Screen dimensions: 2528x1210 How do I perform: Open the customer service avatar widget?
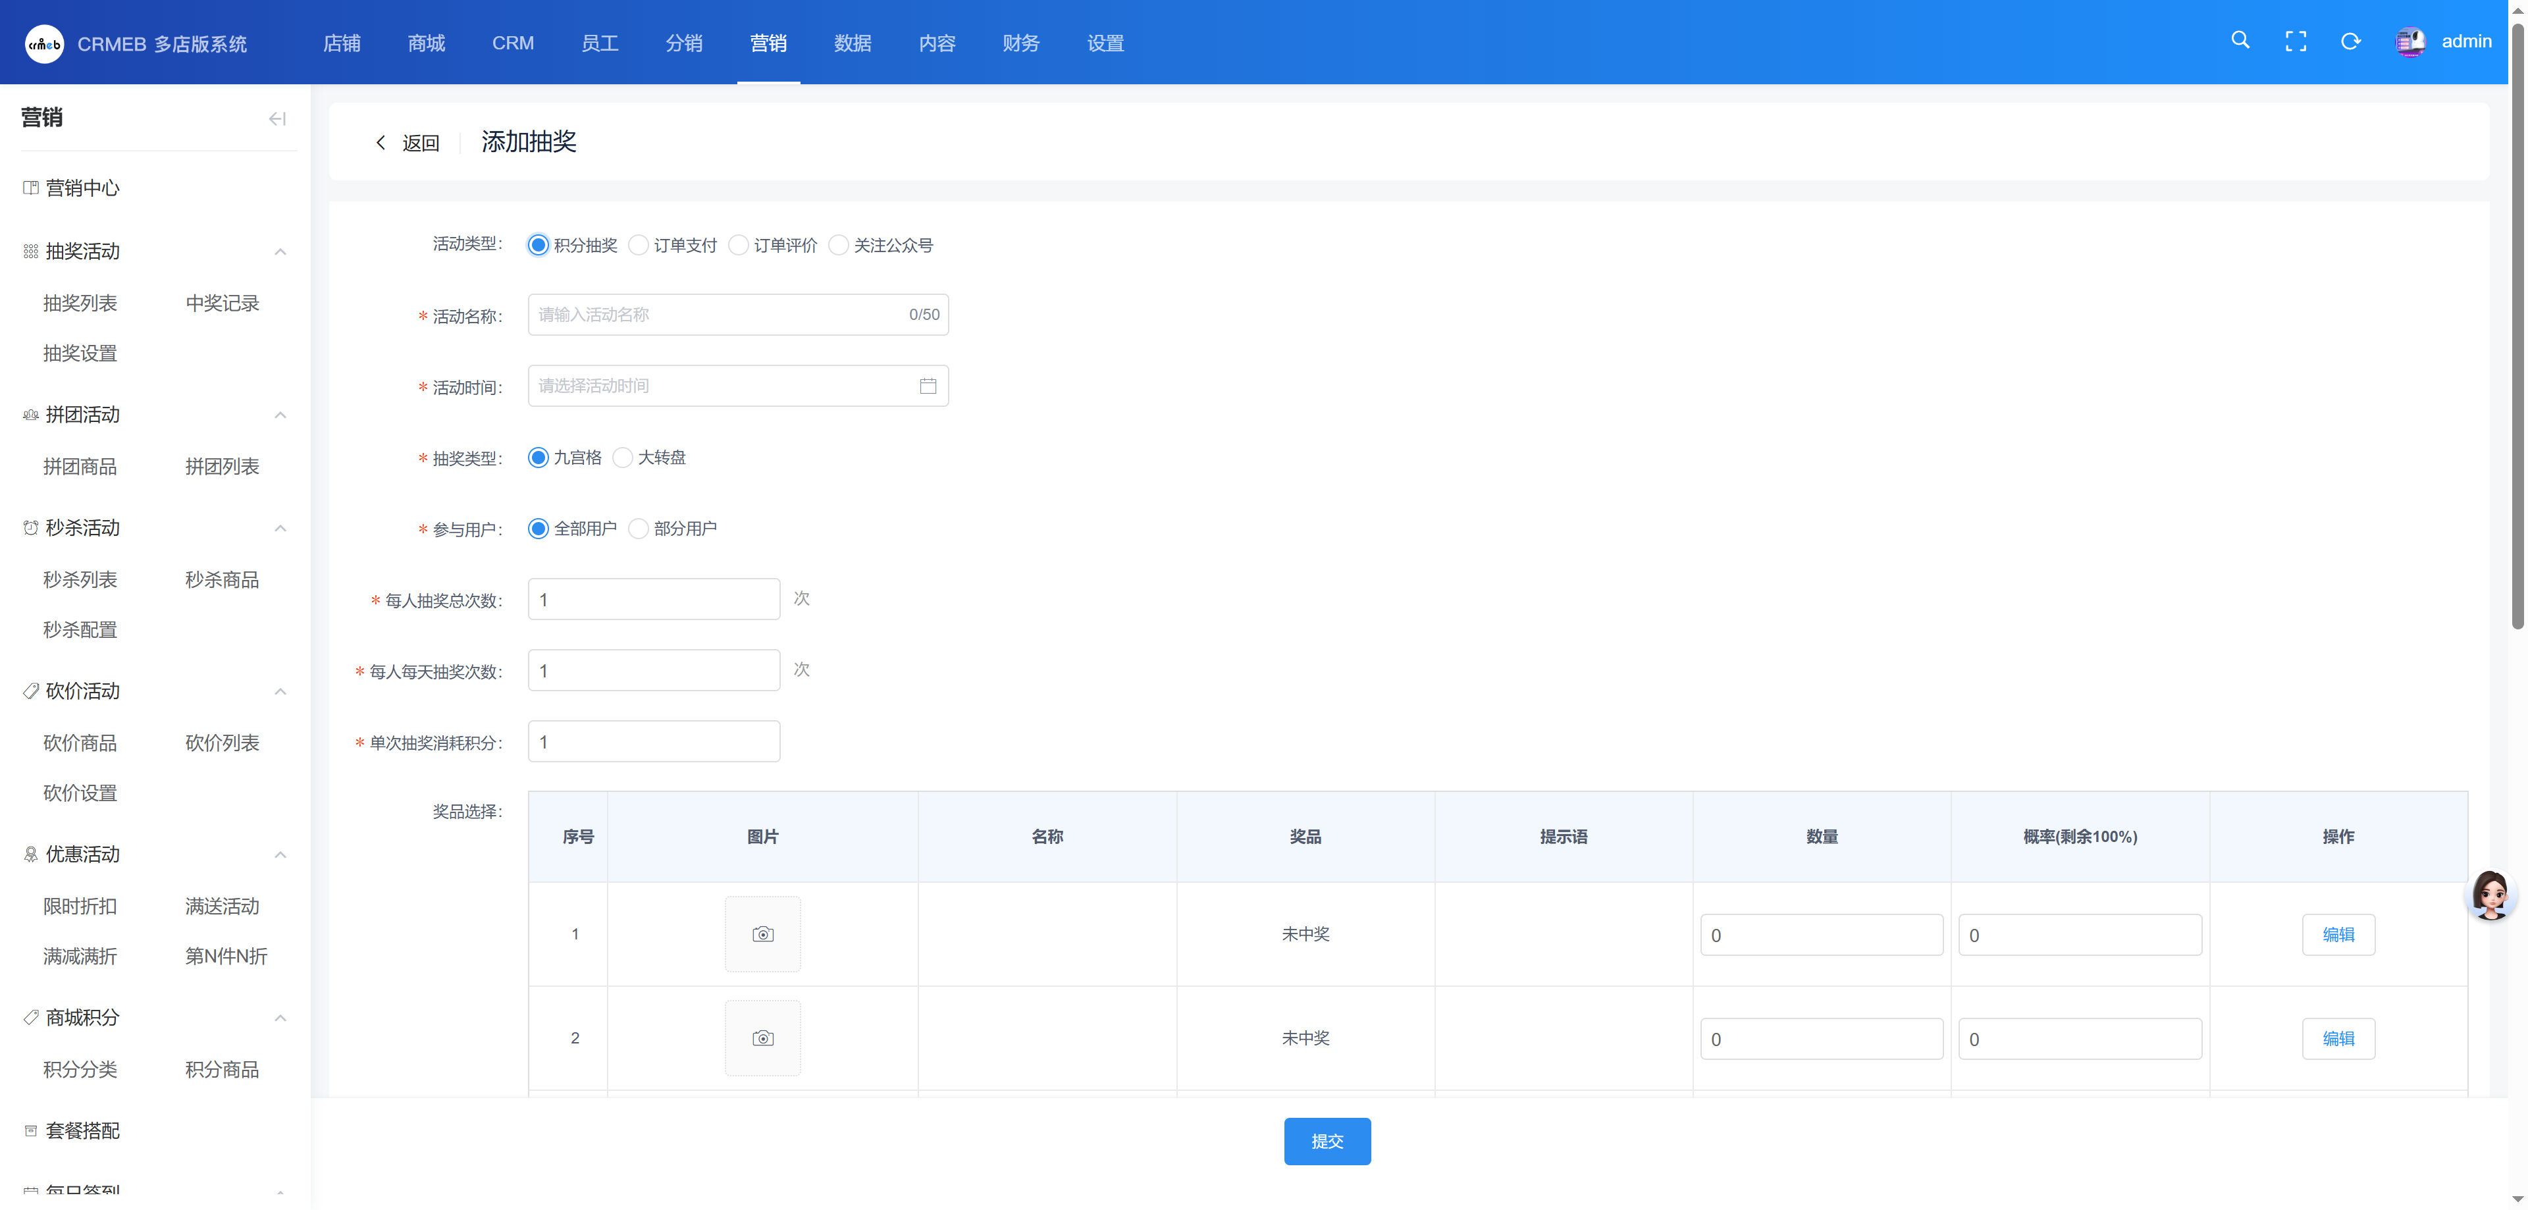tap(2490, 894)
